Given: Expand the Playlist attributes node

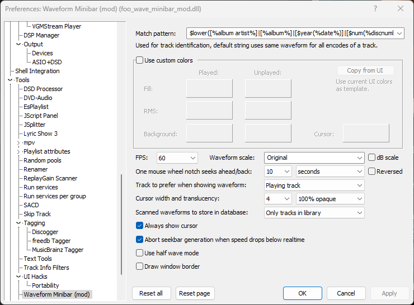Looking at the screenshot, I should coord(18,151).
